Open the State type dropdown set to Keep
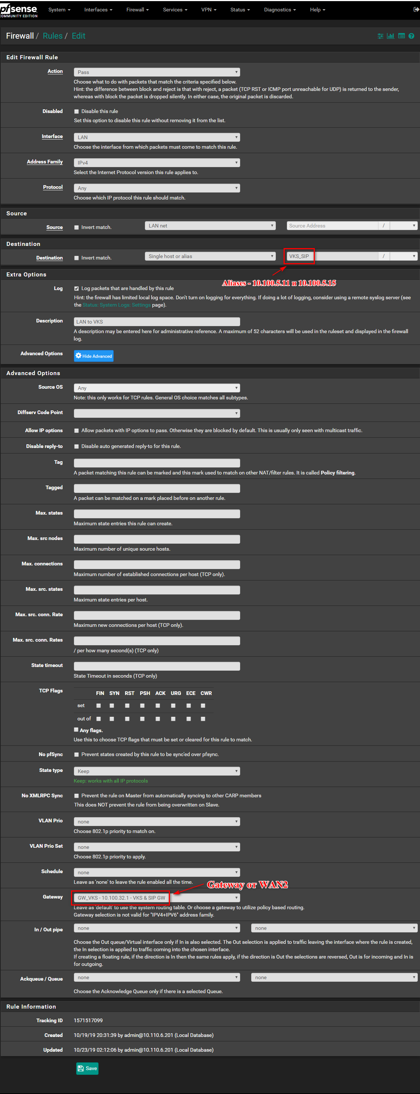Screen dimensions: 420x1094 point(157,771)
